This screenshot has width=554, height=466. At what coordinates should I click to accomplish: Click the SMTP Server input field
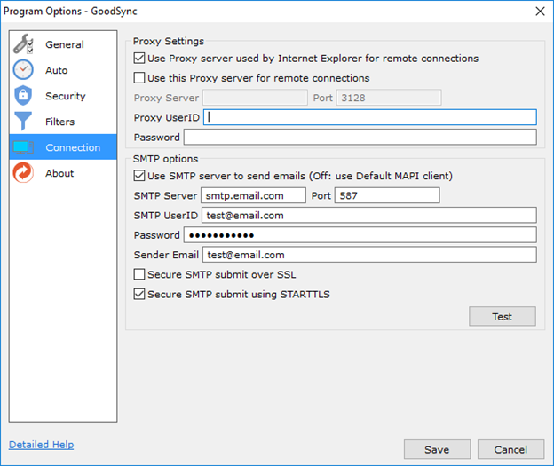coord(253,195)
